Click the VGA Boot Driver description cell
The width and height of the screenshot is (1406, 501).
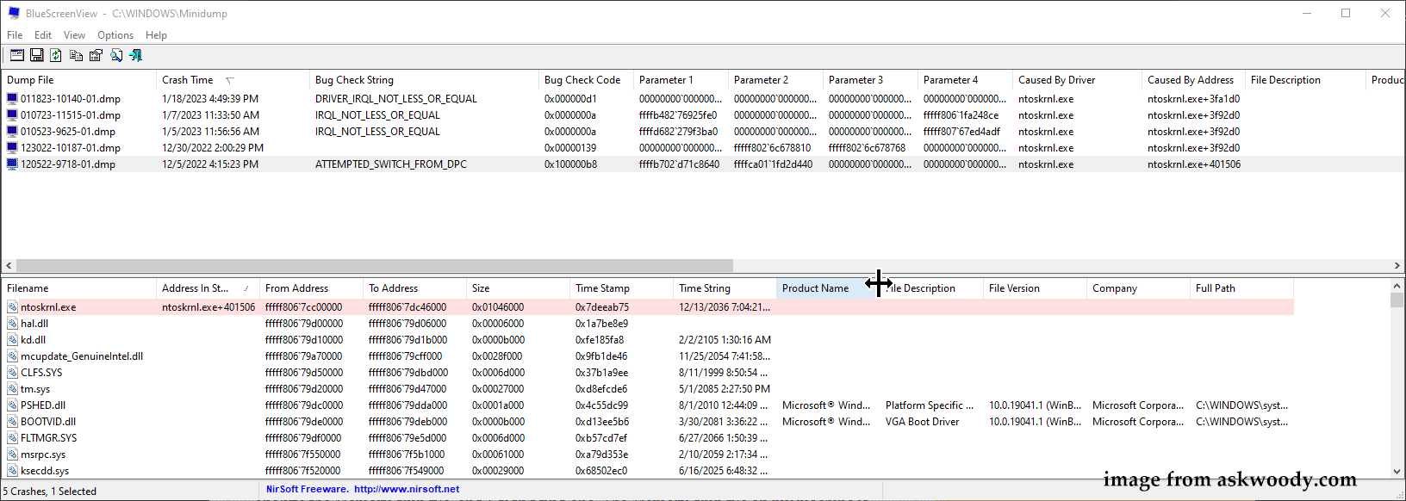coord(922,422)
